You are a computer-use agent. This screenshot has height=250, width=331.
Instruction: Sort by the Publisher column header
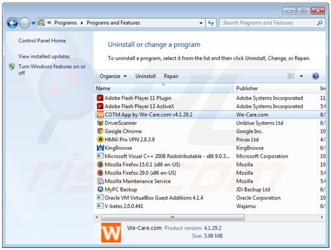point(275,88)
